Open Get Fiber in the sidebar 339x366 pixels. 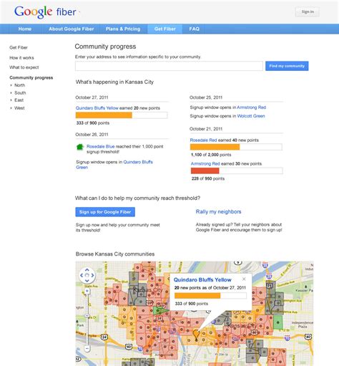tap(19, 47)
